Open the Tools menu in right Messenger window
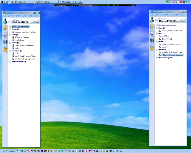The image size is (191, 153). (x=172, y=14)
